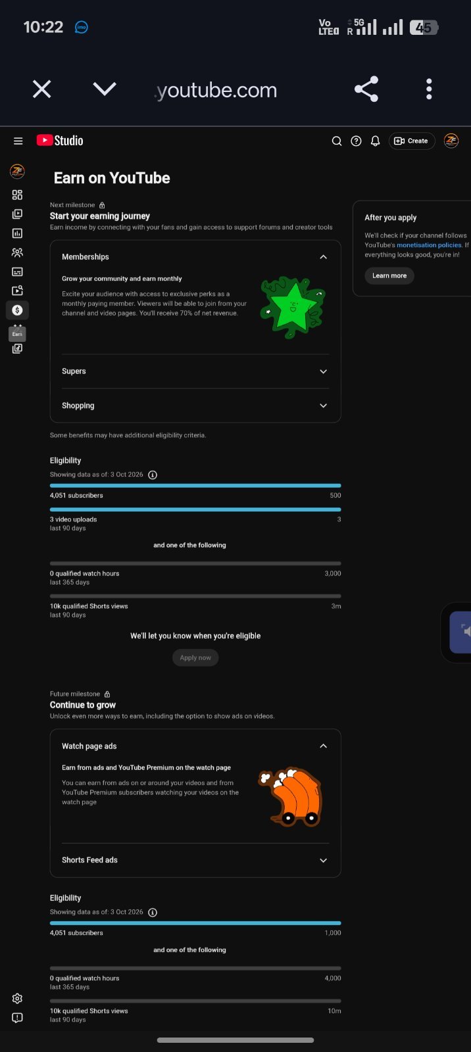
Task: Click the info icon beside second eligibility date
Action: pyautogui.click(x=153, y=913)
